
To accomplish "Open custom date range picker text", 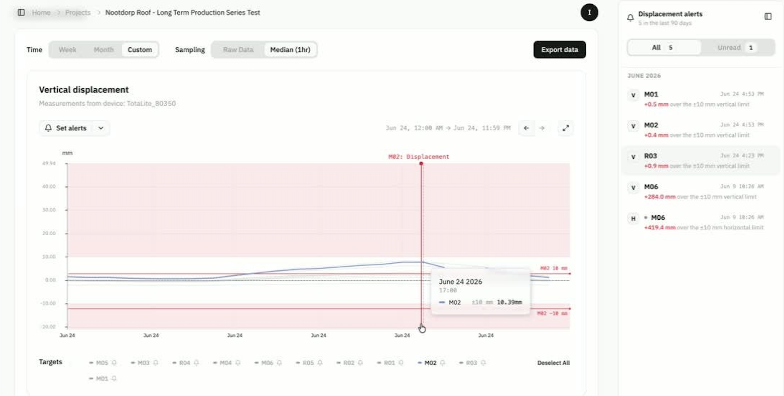I will pyautogui.click(x=448, y=128).
